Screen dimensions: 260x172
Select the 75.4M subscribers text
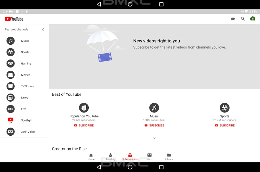coord(225,120)
